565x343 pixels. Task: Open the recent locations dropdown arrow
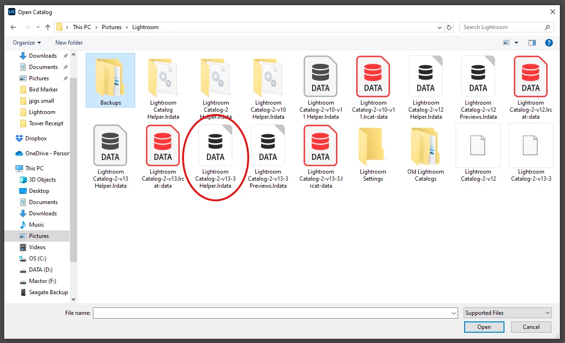click(x=38, y=27)
